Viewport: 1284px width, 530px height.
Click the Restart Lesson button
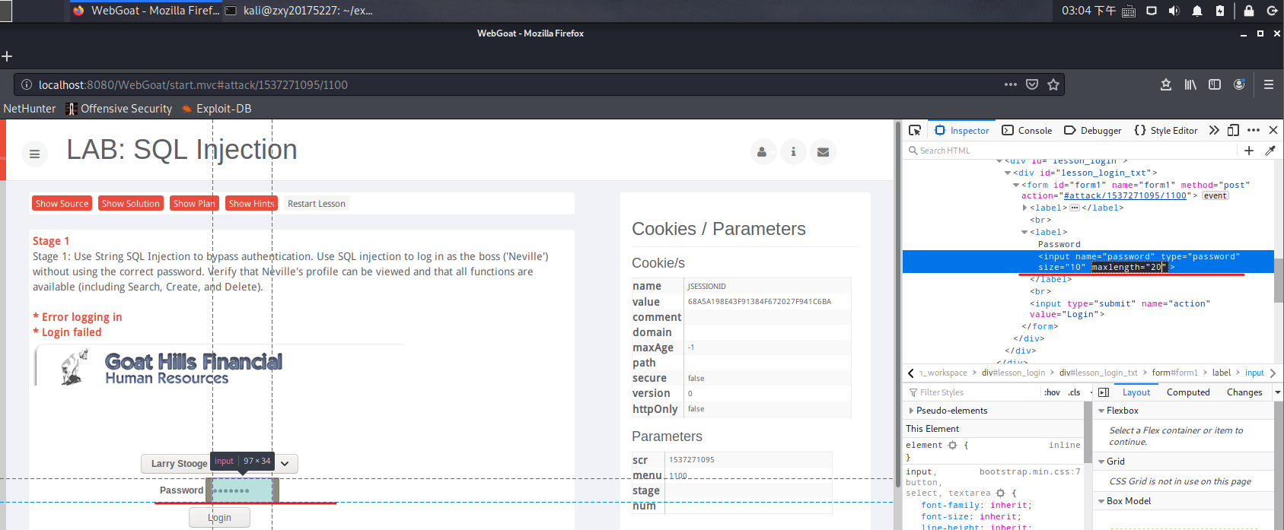[x=317, y=203]
